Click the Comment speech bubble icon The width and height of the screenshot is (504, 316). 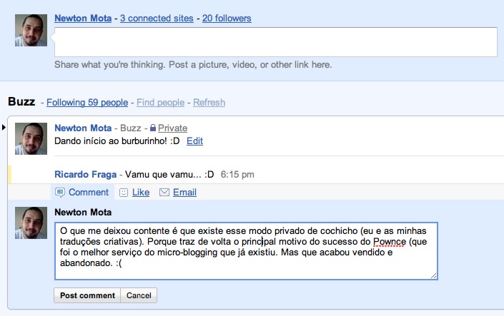click(60, 193)
